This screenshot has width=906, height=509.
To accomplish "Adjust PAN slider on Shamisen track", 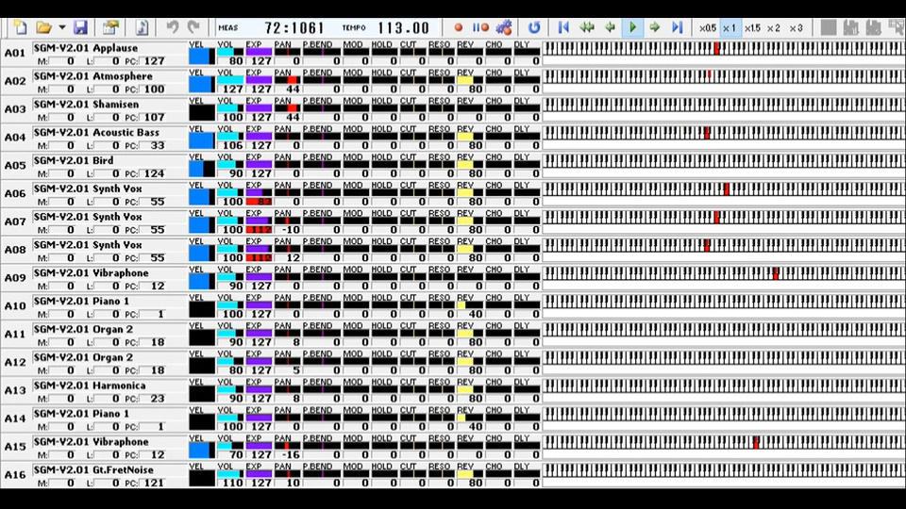I will point(287,108).
